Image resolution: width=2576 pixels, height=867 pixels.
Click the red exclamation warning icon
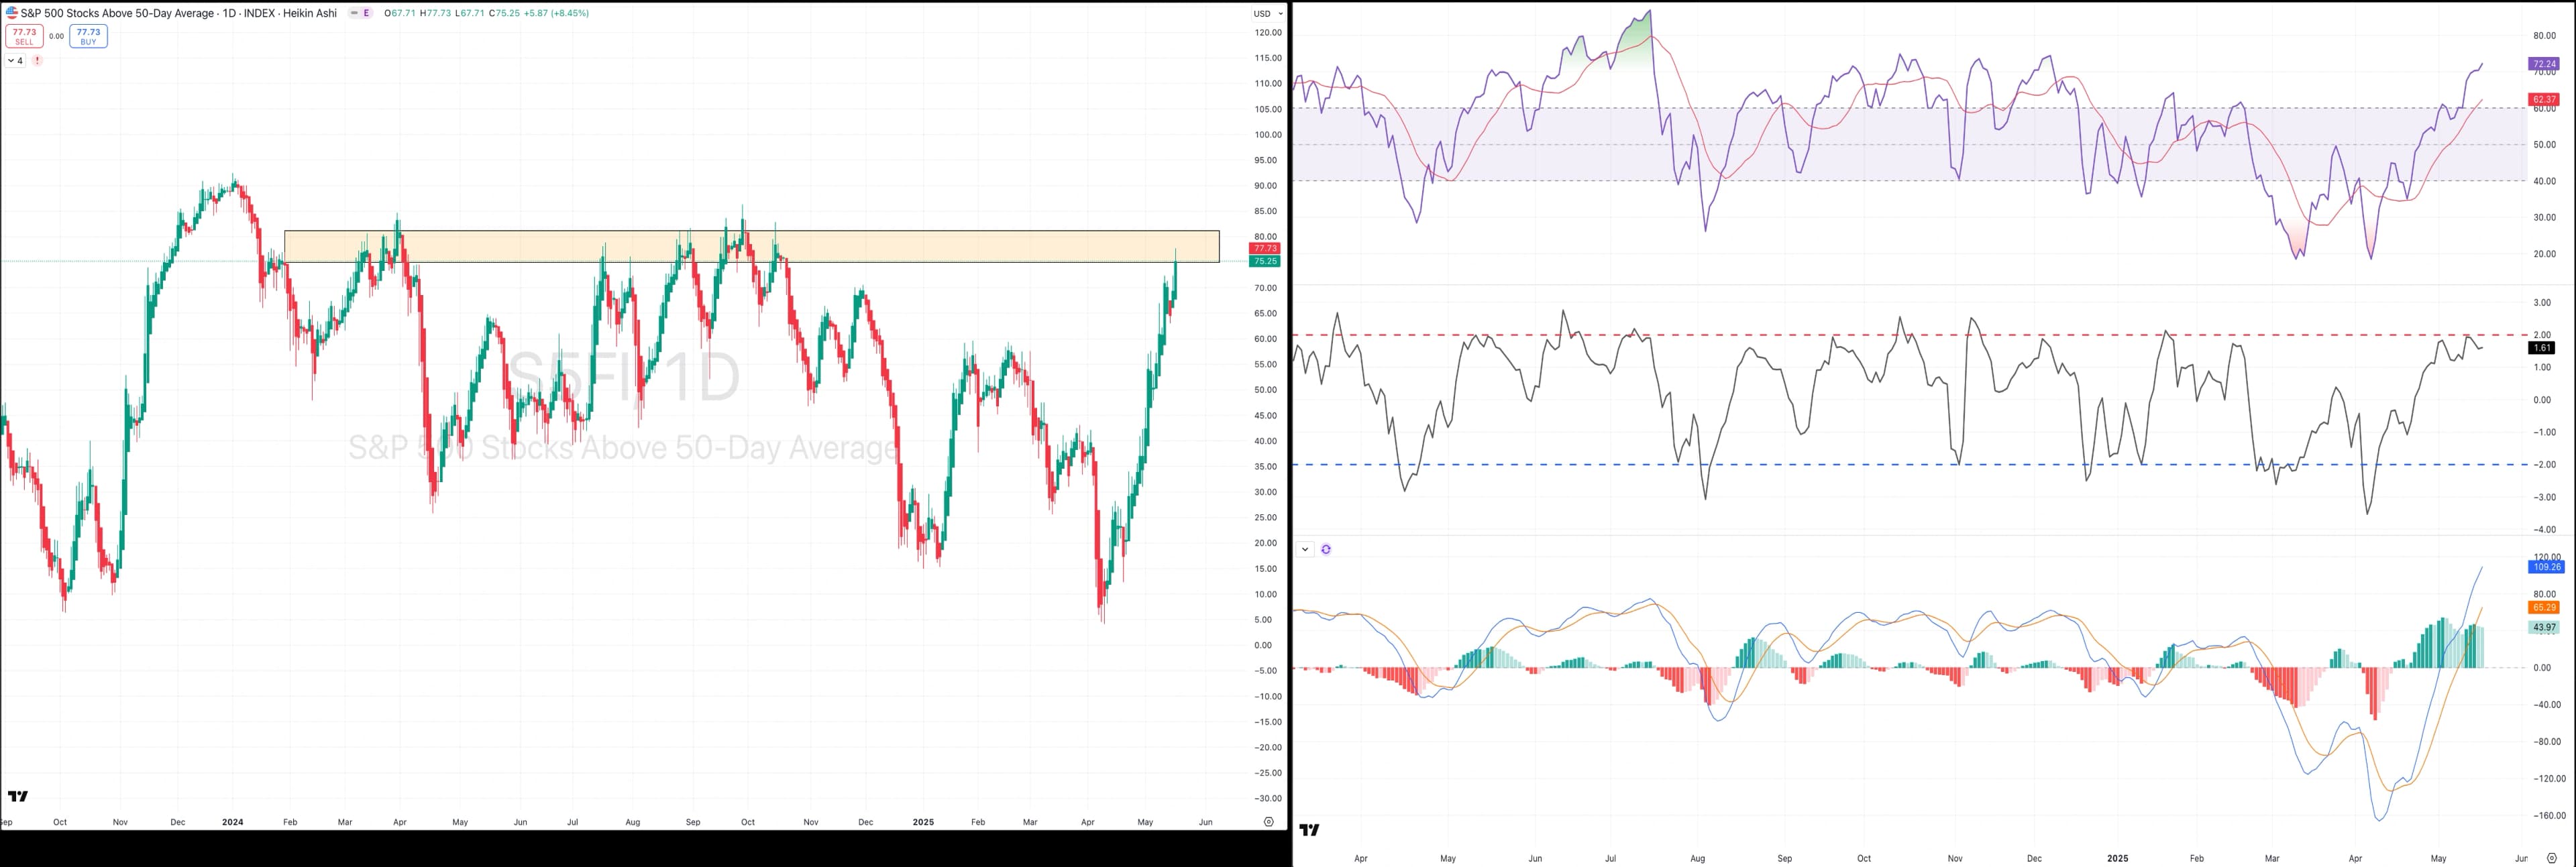[x=37, y=61]
